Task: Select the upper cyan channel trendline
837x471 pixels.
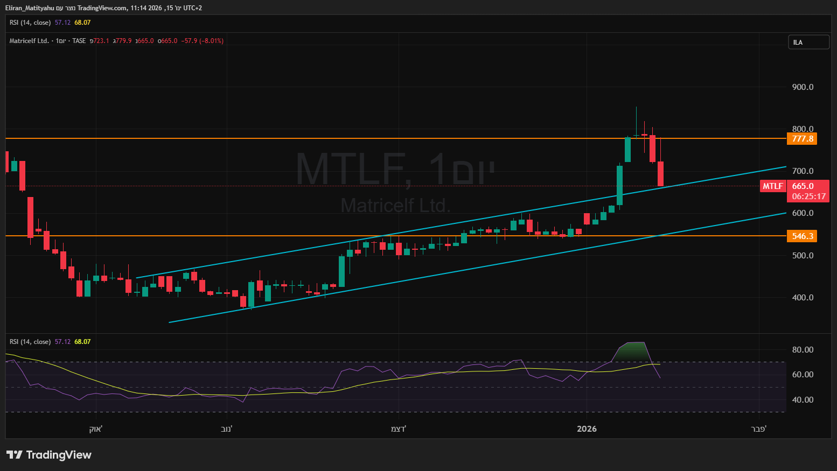Action: (461, 222)
